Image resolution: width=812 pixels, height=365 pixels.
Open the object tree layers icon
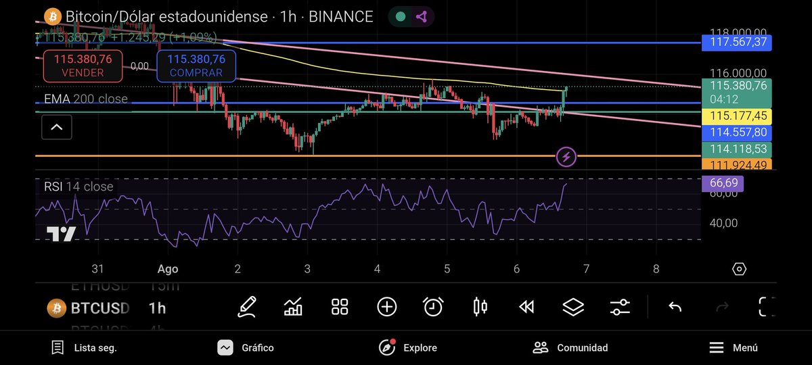pyautogui.click(x=573, y=308)
